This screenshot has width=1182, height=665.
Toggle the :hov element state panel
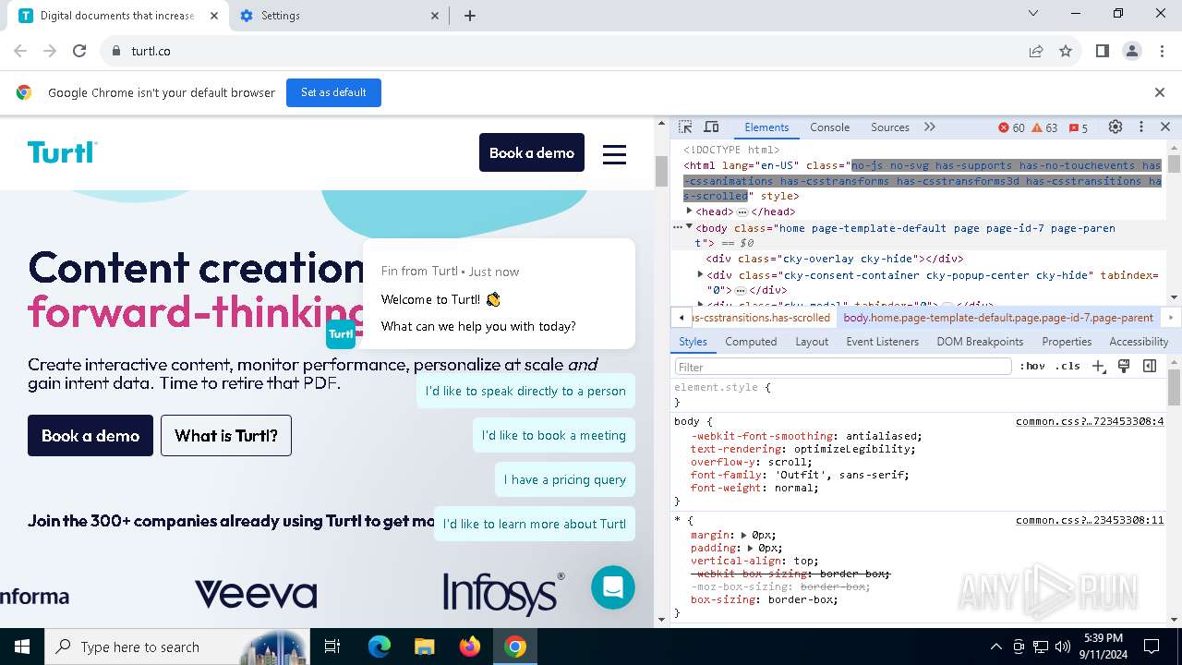pos(1032,367)
